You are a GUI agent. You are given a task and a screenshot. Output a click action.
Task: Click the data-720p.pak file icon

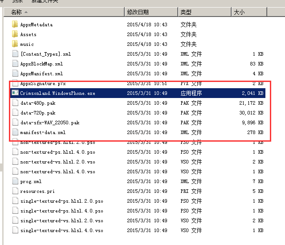pos(15,113)
